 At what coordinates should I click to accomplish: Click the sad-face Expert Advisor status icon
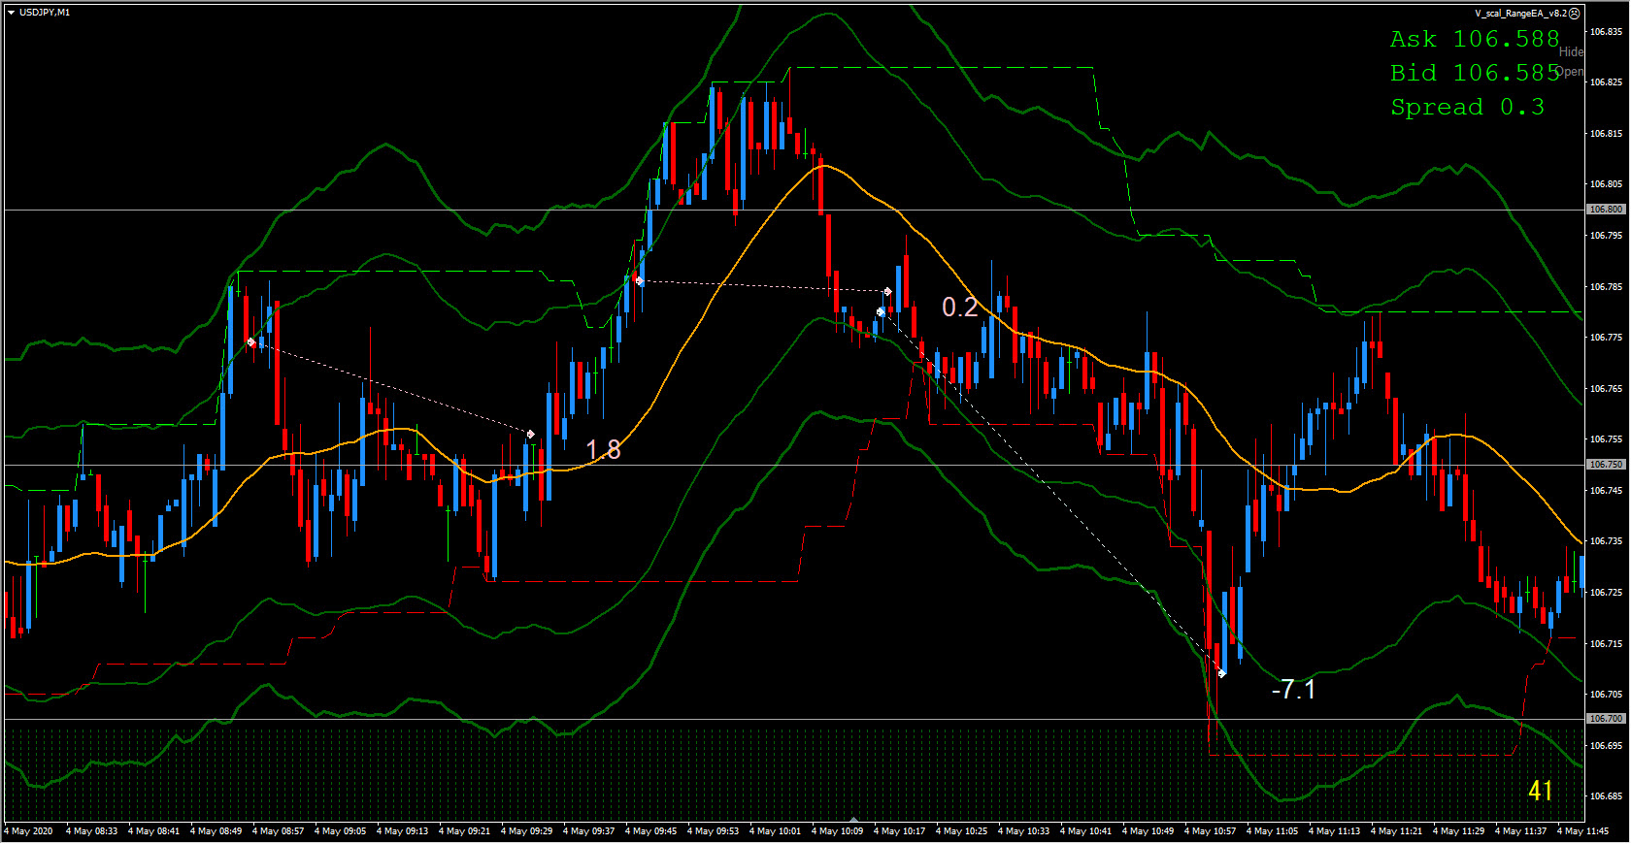tap(1575, 14)
